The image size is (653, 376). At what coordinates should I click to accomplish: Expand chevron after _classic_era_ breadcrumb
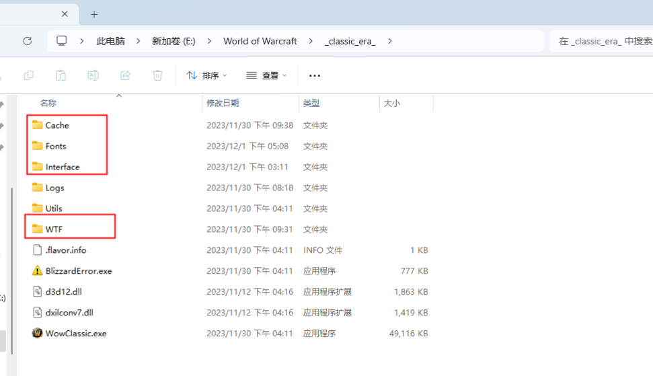pos(390,41)
